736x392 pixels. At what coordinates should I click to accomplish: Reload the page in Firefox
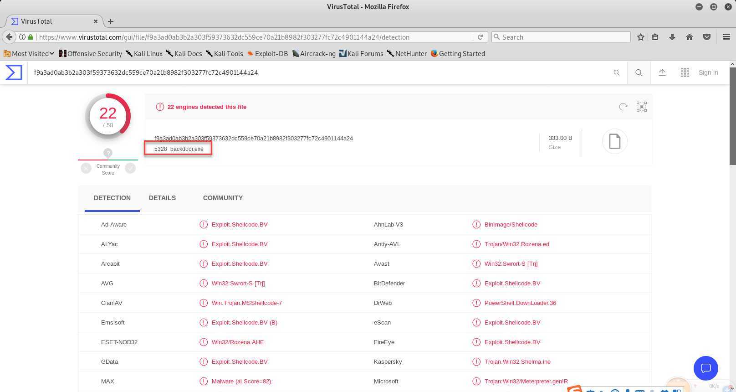click(480, 37)
